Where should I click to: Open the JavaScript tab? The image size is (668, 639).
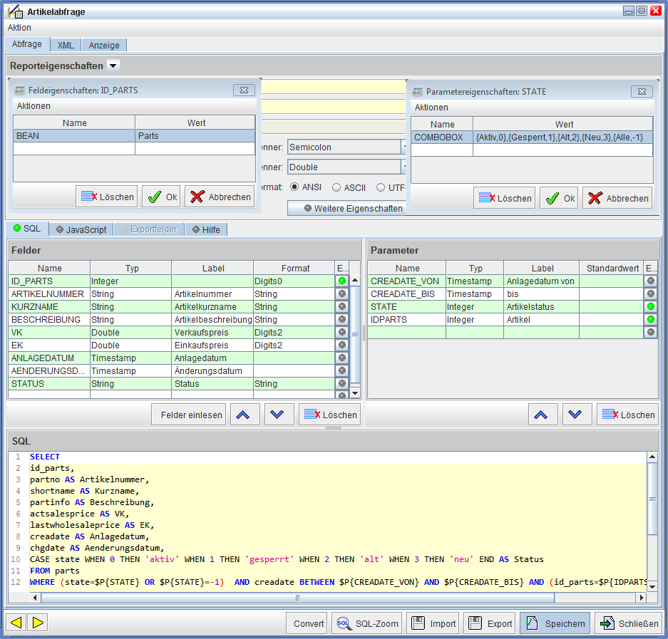81,229
